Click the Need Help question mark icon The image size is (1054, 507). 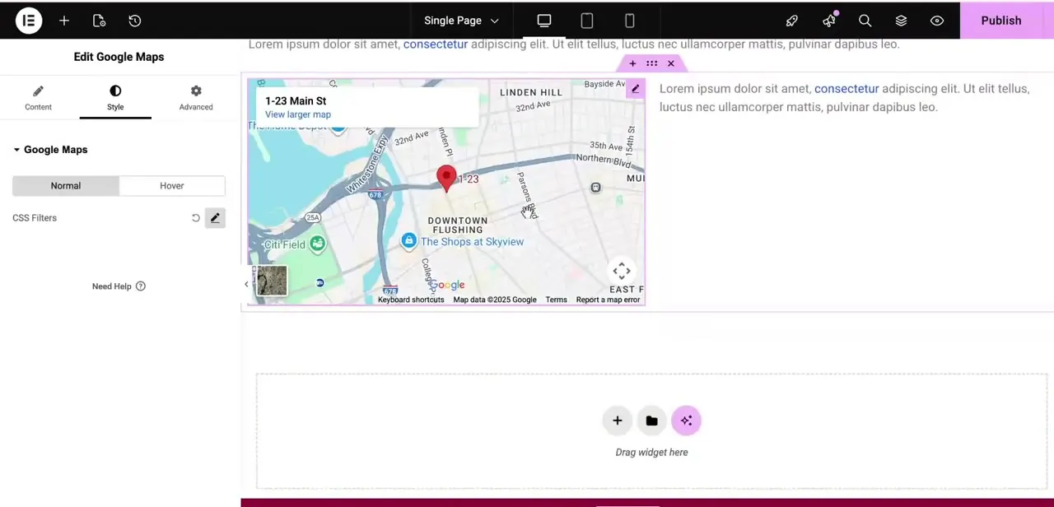pos(141,286)
